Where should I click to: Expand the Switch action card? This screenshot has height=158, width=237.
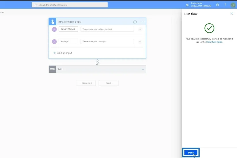(x=97, y=69)
